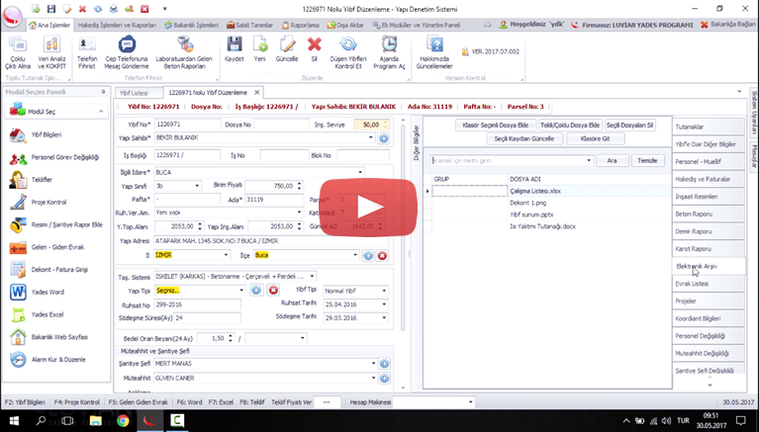Click the red Sil delete icon
Viewport: 759px width, 432px height.
click(314, 47)
